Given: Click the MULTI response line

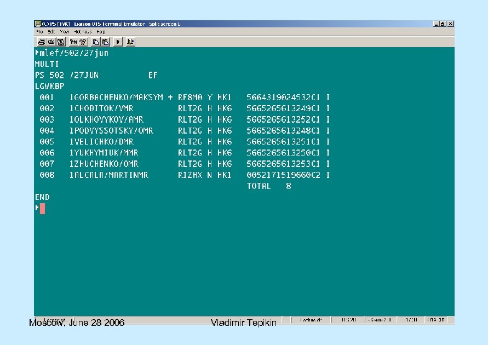Looking at the screenshot, I should pos(47,64).
